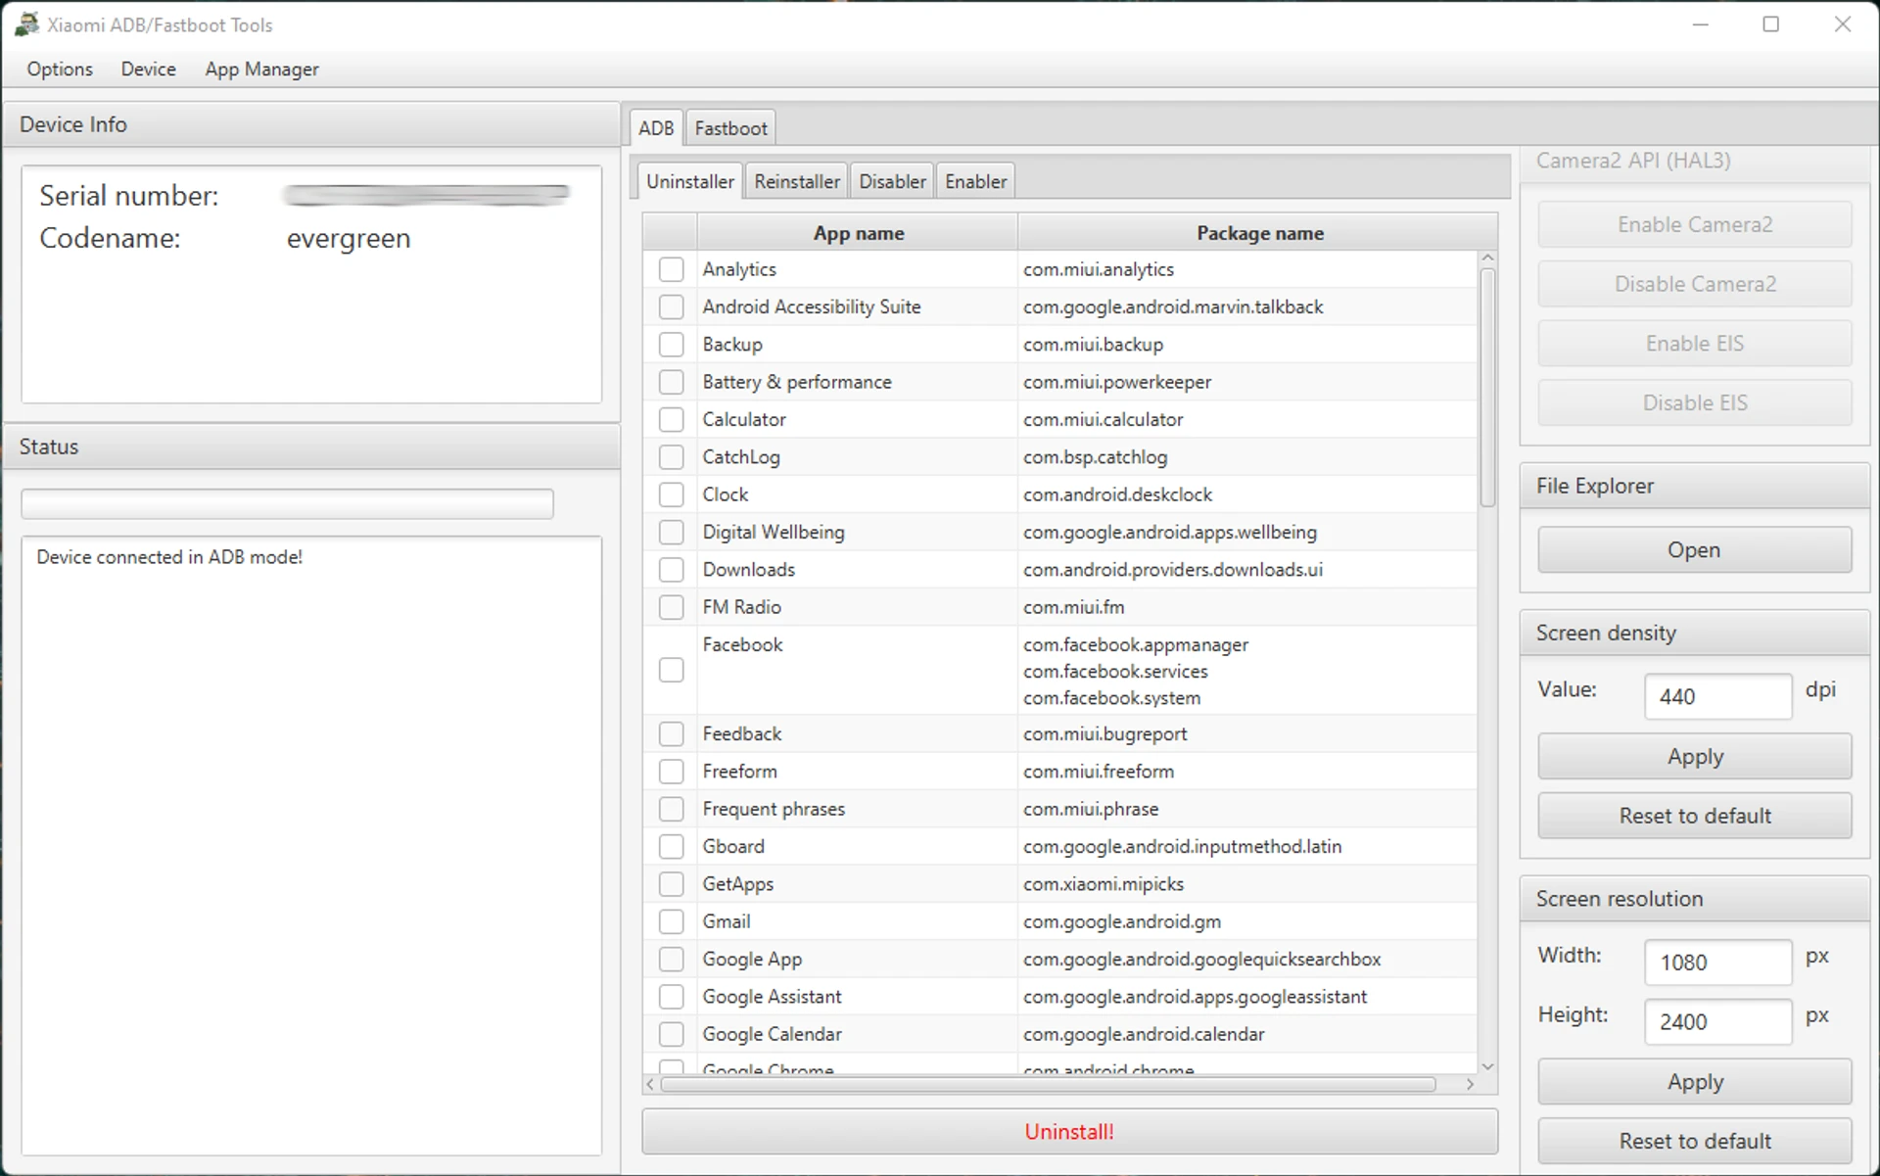Open the File Explorer
Image resolution: width=1880 pixels, height=1176 pixels.
[1694, 550]
